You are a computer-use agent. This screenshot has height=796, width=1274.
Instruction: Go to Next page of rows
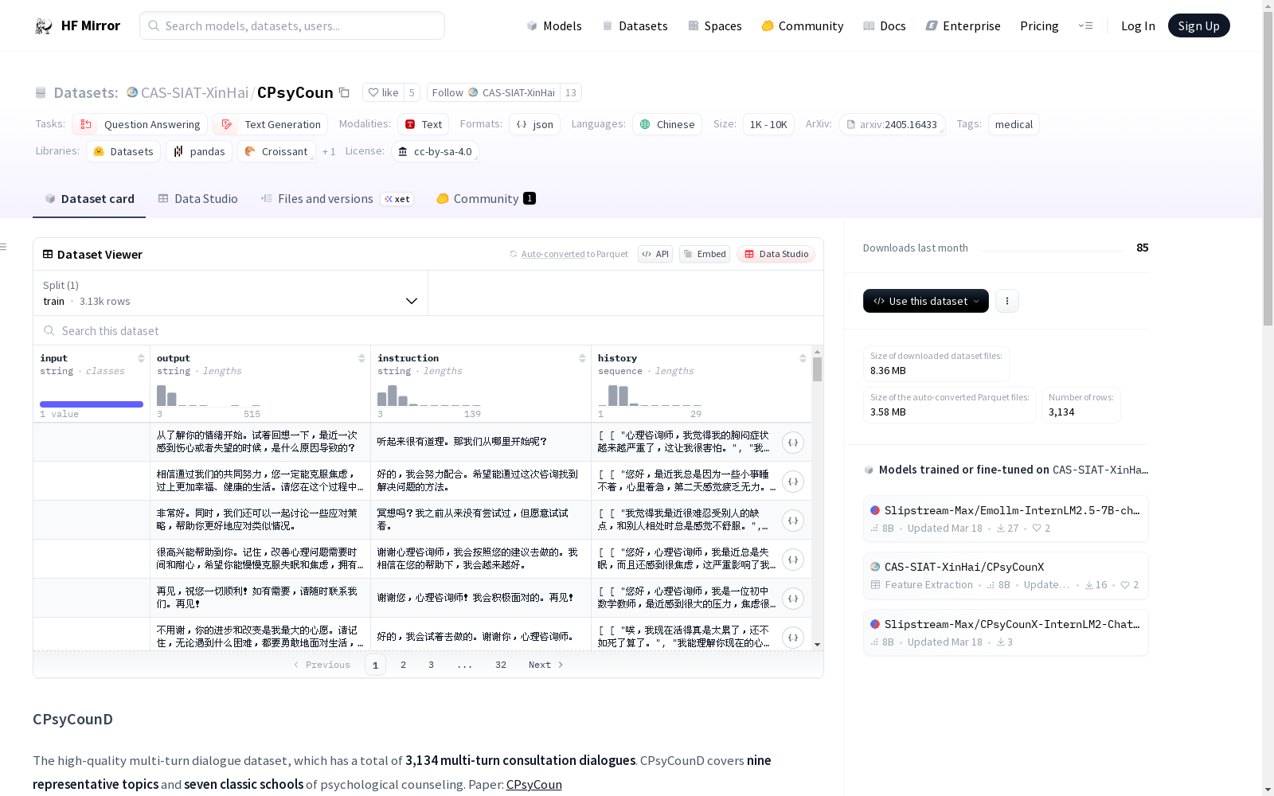pos(546,665)
